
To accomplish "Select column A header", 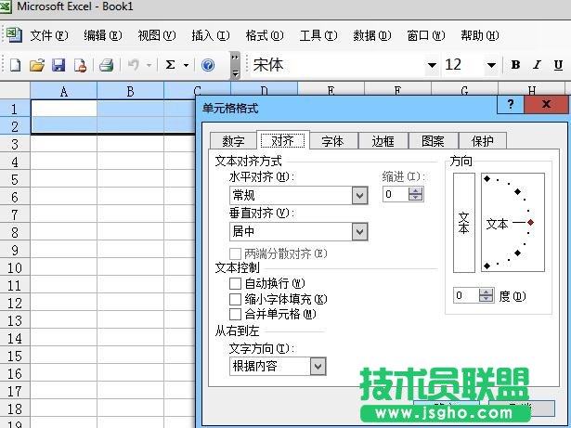I will (x=64, y=91).
